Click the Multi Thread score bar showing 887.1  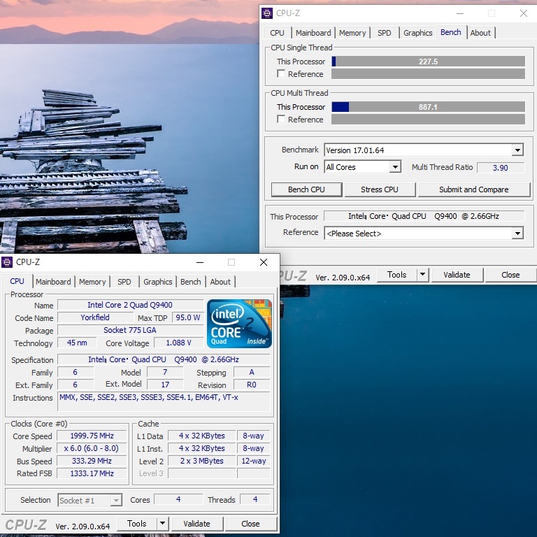428,107
